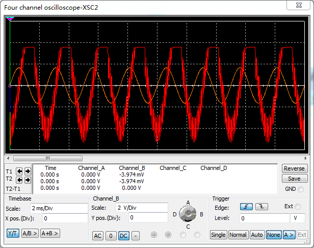Click the Reverse button
Viewport: 314px width, 248px height.
(x=294, y=168)
